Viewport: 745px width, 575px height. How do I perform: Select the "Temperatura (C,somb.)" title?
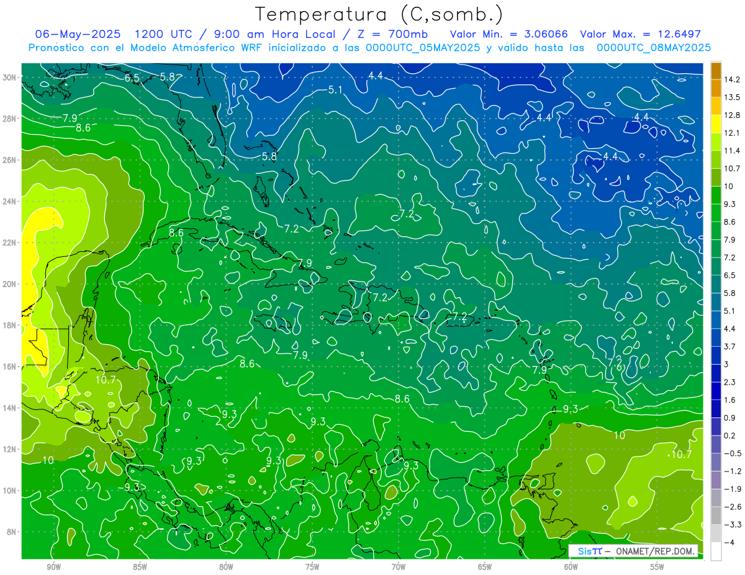click(x=379, y=14)
